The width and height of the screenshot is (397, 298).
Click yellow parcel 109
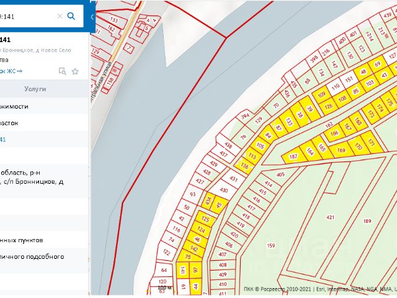[321, 95]
